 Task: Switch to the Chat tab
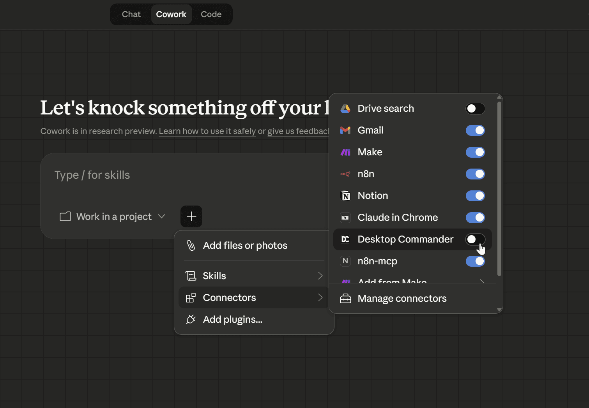coord(131,14)
